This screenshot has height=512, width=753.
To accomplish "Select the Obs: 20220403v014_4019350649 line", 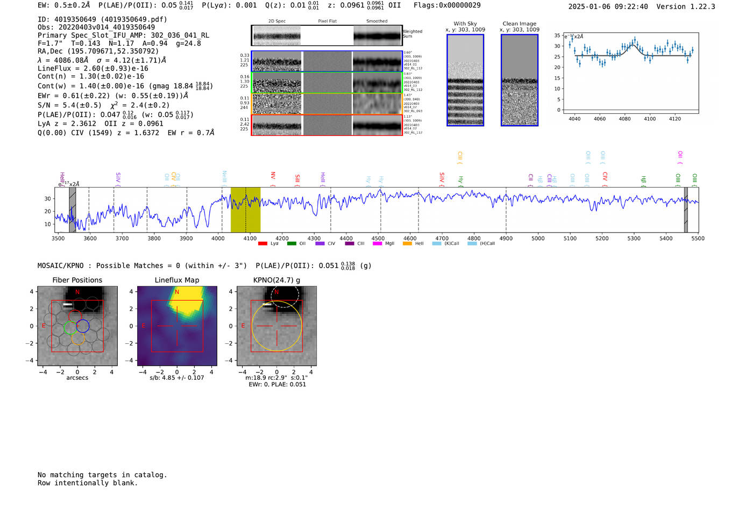I will point(96,27).
